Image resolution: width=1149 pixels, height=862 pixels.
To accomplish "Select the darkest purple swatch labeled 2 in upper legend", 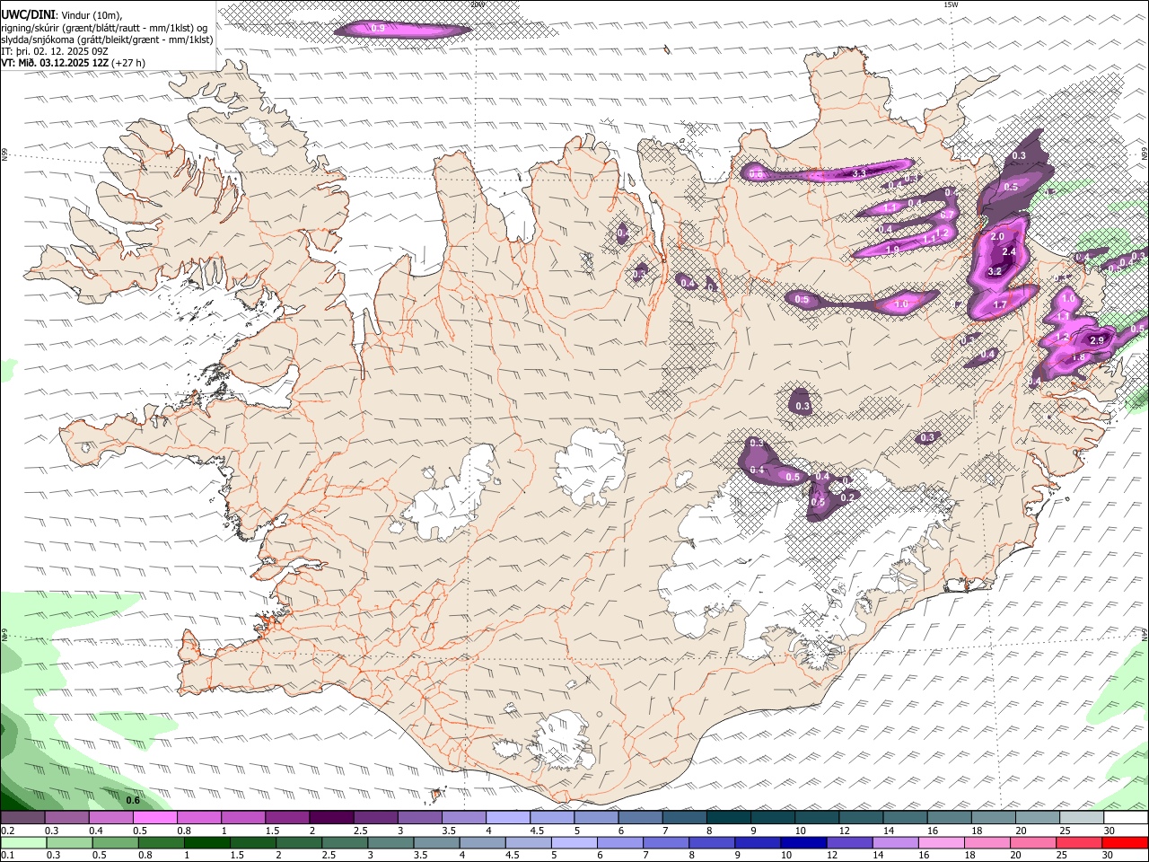I will click(x=331, y=818).
